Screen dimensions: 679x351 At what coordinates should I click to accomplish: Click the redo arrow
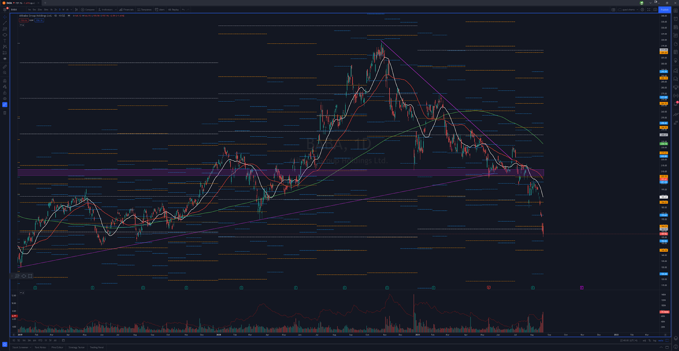[x=188, y=10]
